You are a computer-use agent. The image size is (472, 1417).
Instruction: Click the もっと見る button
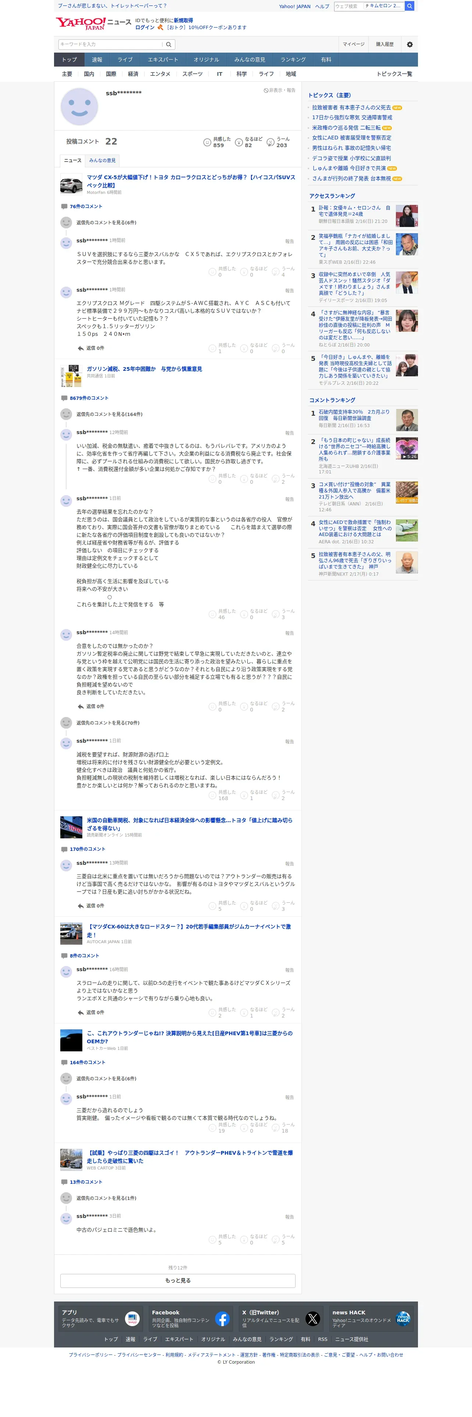(x=178, y=1281)
